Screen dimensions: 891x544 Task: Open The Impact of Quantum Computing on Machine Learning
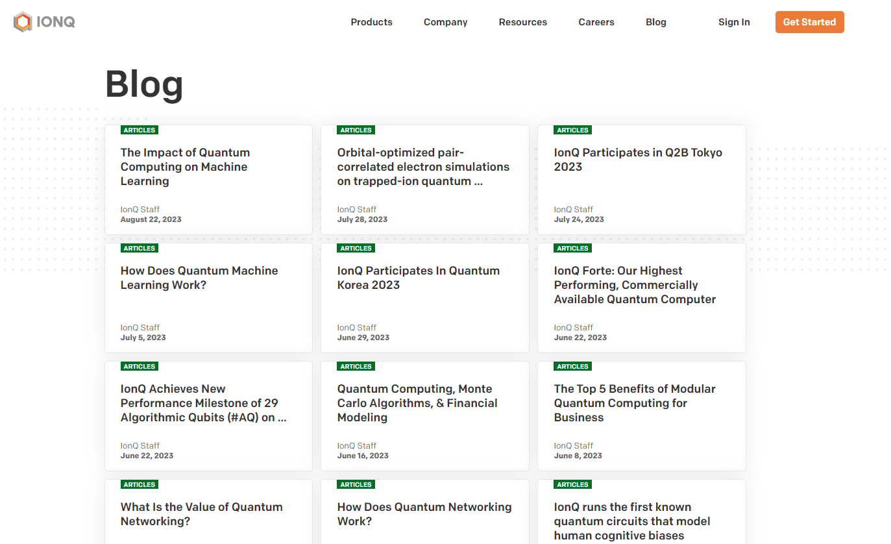pyautogui.click(x=185, y=167)
